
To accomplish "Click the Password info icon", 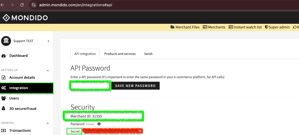I will 99,124.
